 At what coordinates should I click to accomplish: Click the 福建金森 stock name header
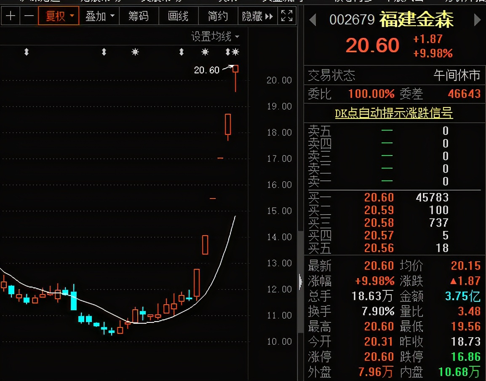417,19
